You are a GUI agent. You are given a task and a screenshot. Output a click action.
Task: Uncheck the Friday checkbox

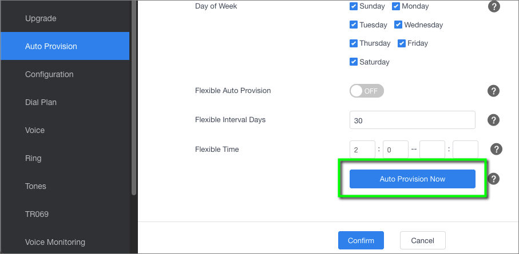click(x=402, y=43)
